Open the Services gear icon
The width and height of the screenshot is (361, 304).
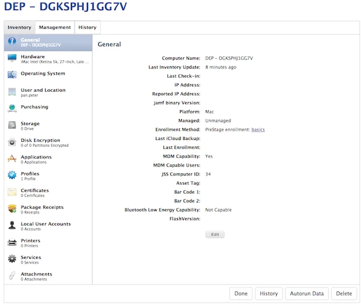coord(12,259)
